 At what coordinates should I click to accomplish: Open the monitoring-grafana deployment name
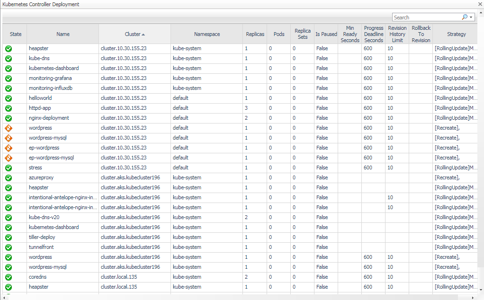(50, 78)
